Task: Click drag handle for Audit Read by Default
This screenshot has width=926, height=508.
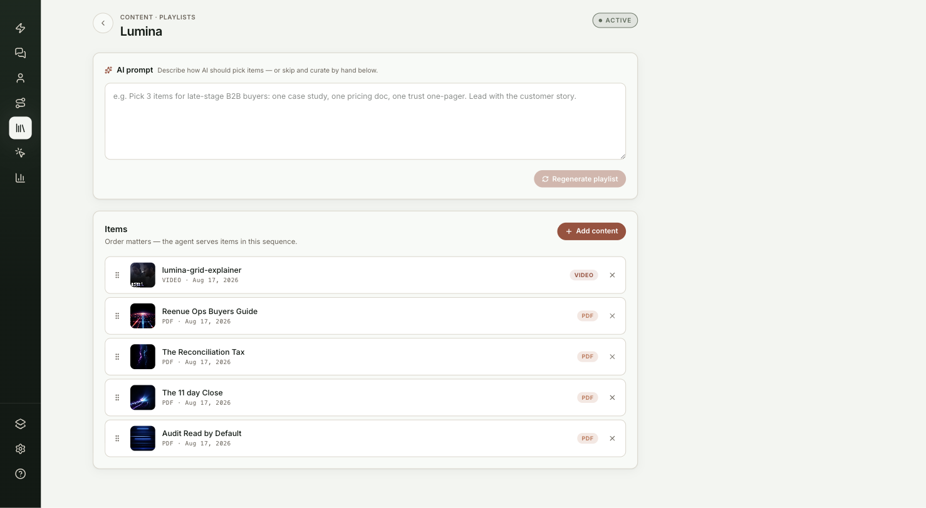Action: [117, 439]
